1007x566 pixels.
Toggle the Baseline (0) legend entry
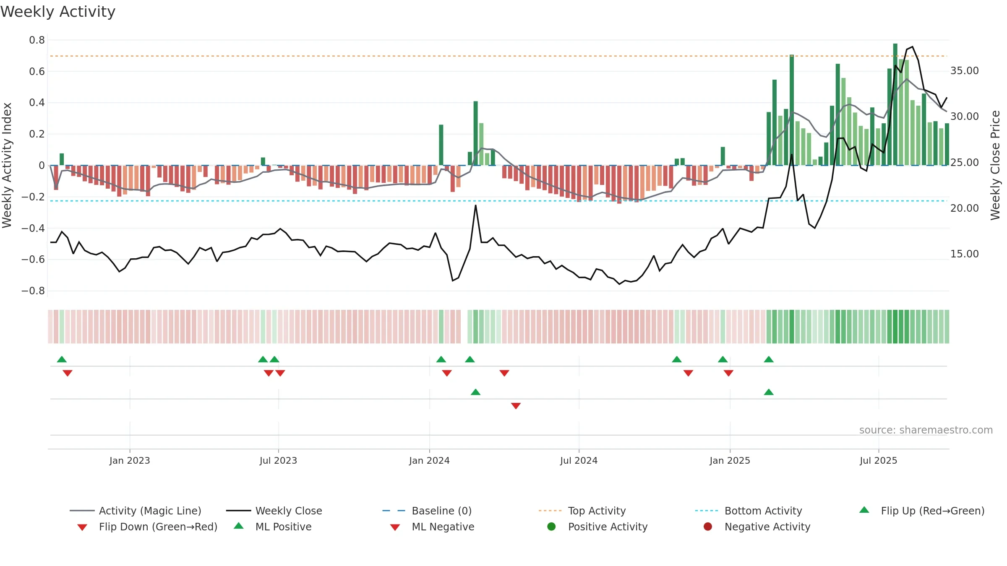427,511
